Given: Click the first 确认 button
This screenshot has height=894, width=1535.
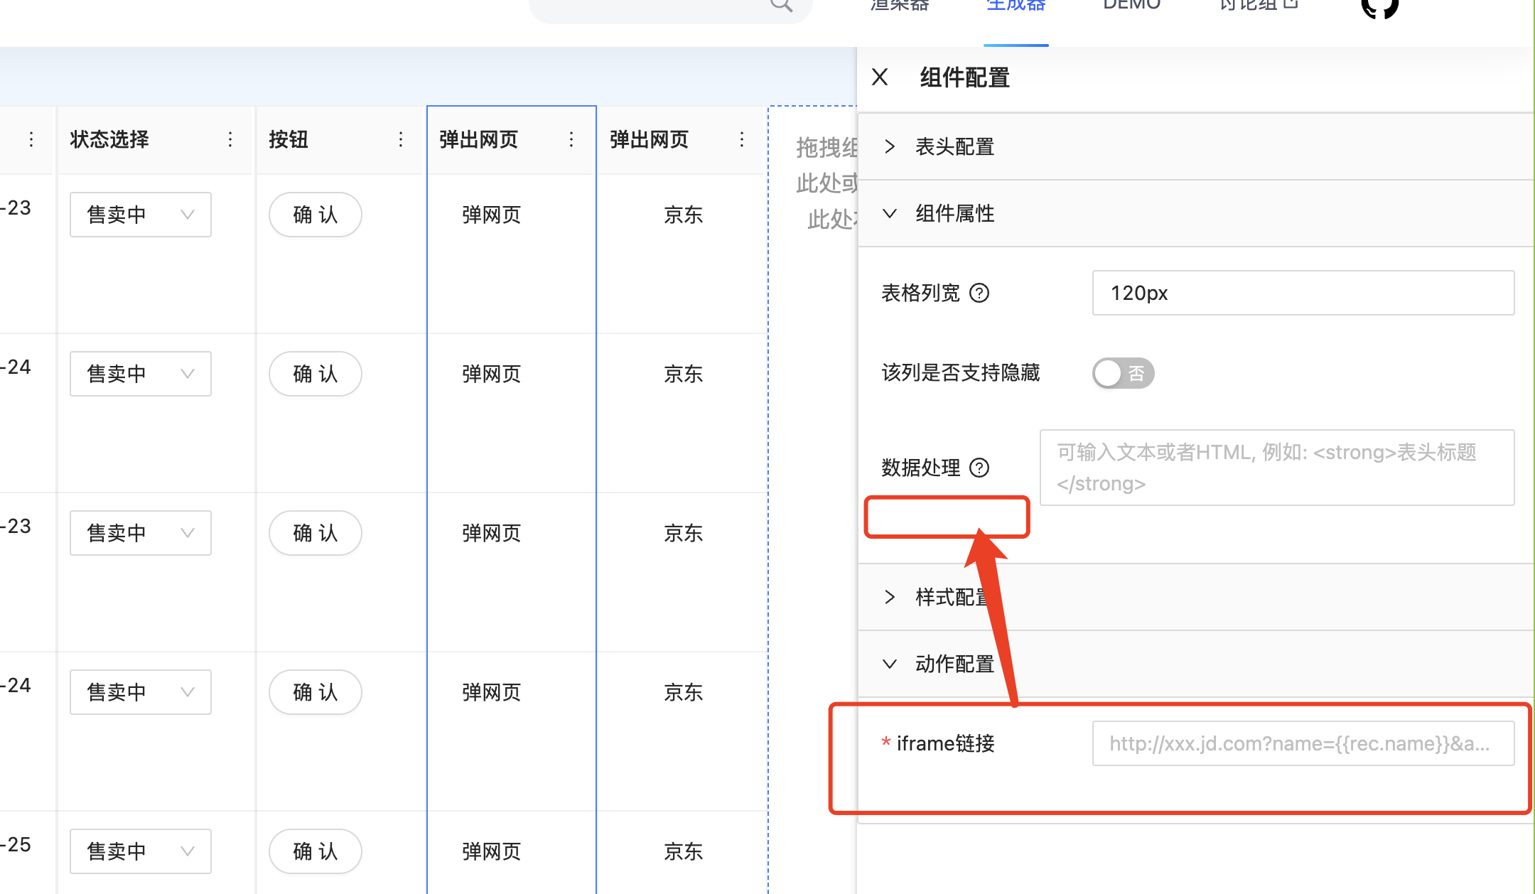Looking at the screenshot, I should pos(315,214).
